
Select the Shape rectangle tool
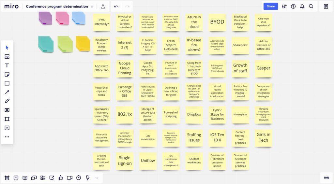tap(7, 83)
